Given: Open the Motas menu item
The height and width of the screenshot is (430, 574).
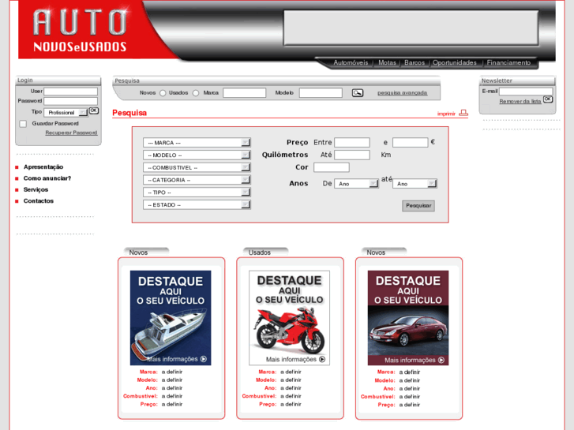Looking at the screenshot, I should click(387, 62).
